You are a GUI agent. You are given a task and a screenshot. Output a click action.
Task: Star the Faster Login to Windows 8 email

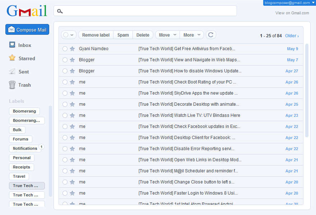coord(72,193)
